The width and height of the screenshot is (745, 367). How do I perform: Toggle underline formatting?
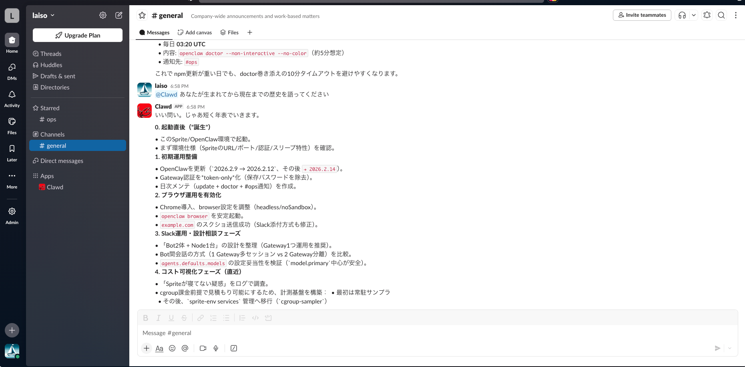[x=171, y=318]
